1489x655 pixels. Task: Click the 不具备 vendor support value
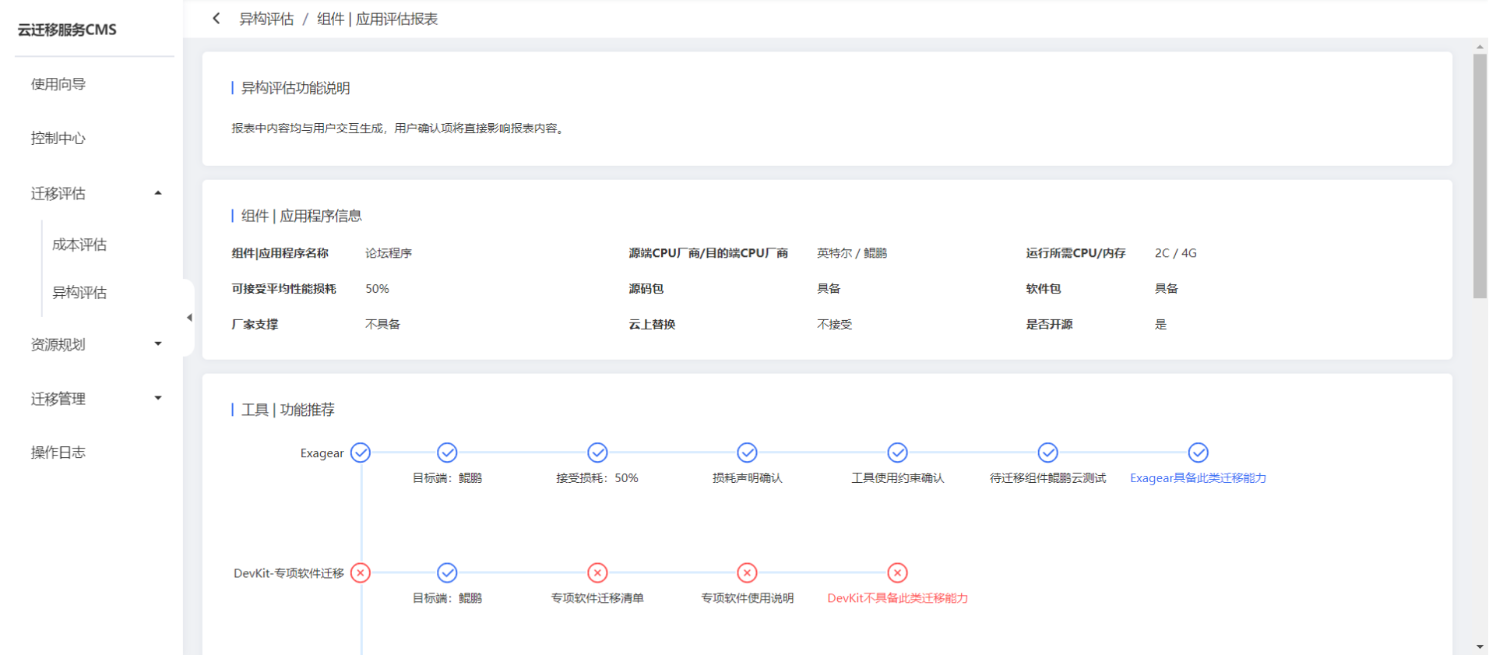click(x=382, y=325)
